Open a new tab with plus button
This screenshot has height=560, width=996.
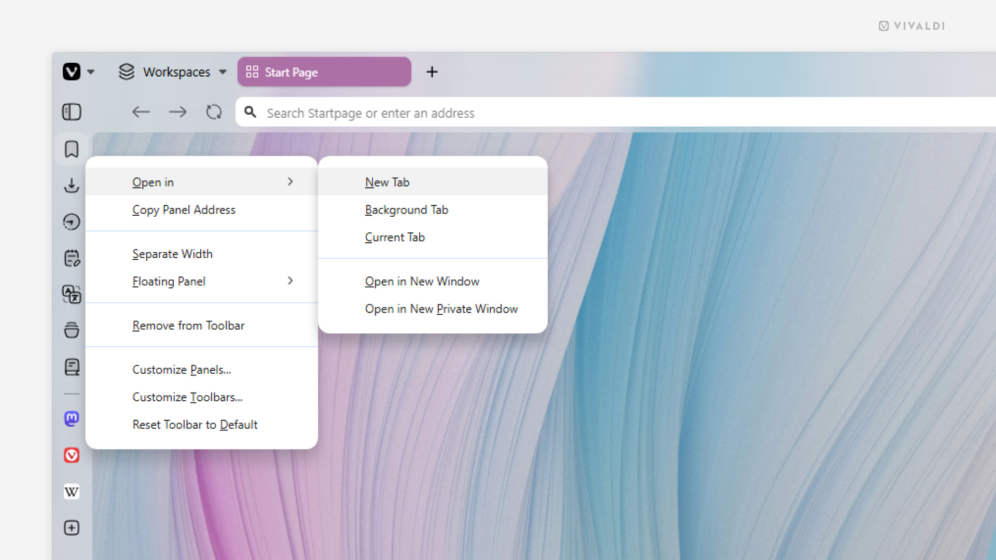pyautogui.click(x=432, y=72)
